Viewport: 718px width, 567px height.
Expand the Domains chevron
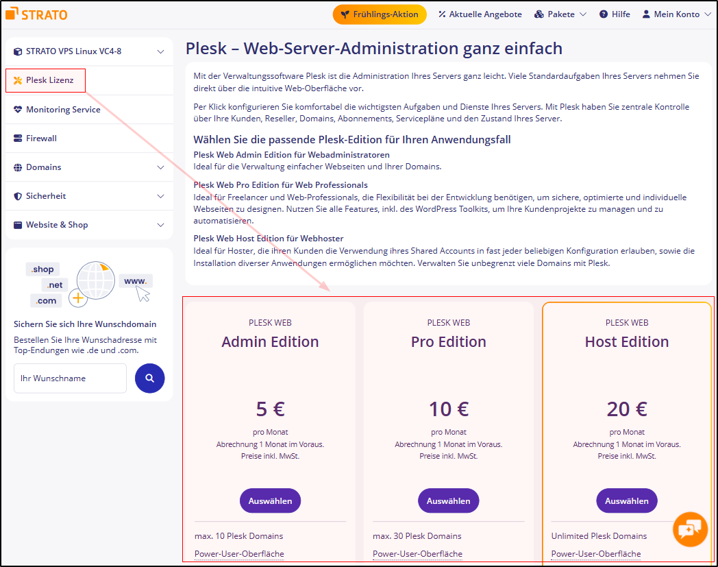click(161, 167)
